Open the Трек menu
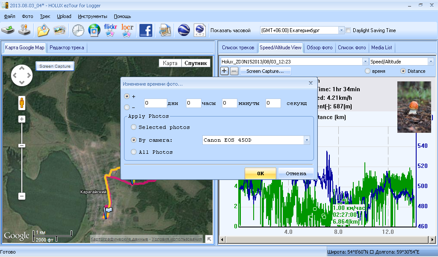Image resolution: width=438 pixels, height=257 pixels. (x=45, y=16)
